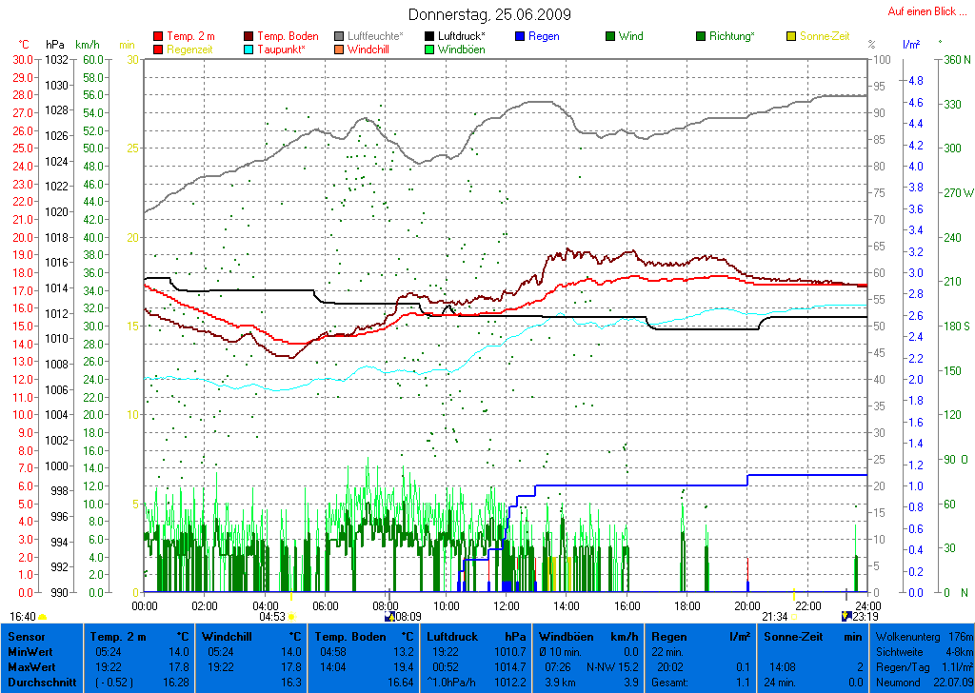975x693 pixels.
Task: Click the moonset icon beside 23:19
Action: pyautogui.click(x=847, y=617)
